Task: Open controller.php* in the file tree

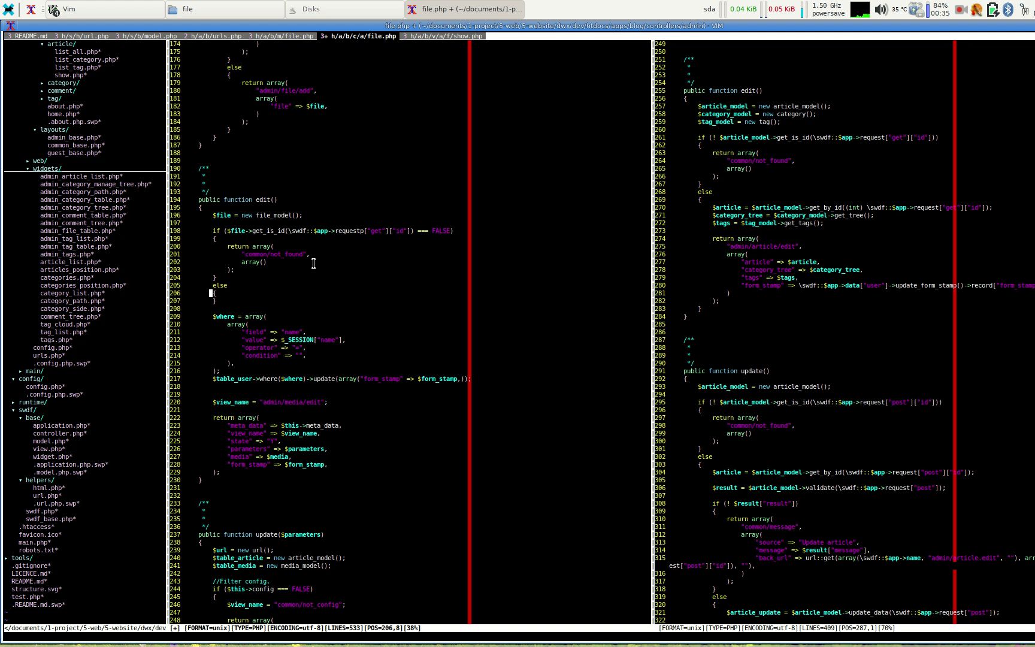Action: 60,433
